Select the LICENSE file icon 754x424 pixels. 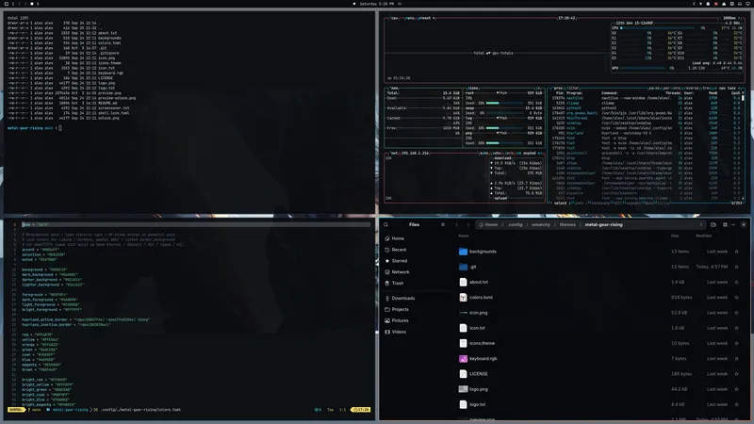click(x=463, y=374)
